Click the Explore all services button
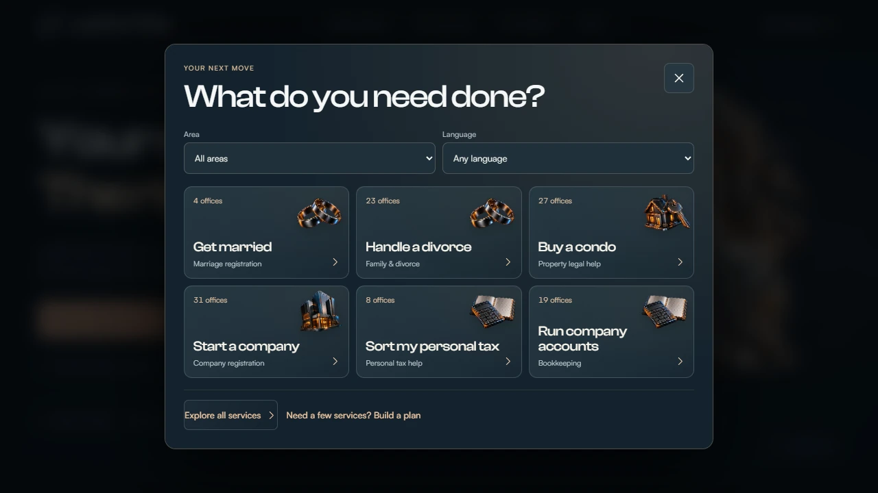This screenshot has width=878, height=493. (x=230, y=415)
